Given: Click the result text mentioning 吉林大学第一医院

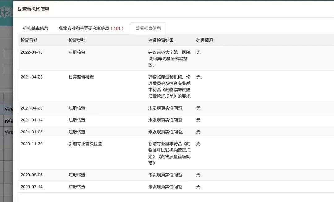Looking at the screenshot, I should pos(169,59).
